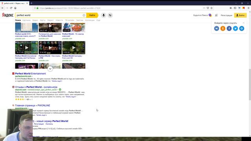Play the 28:27 HD video thumbnail

(50, 27)
